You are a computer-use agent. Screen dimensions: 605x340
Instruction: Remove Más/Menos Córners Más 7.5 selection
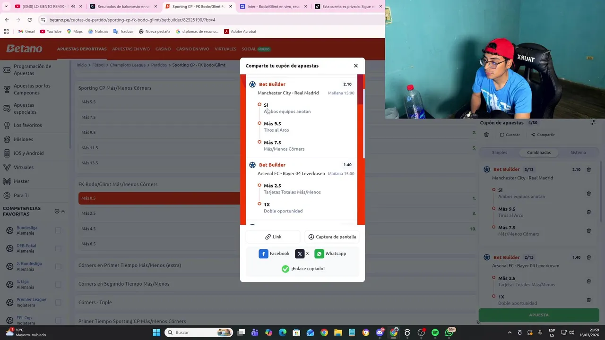coord(588,230)
